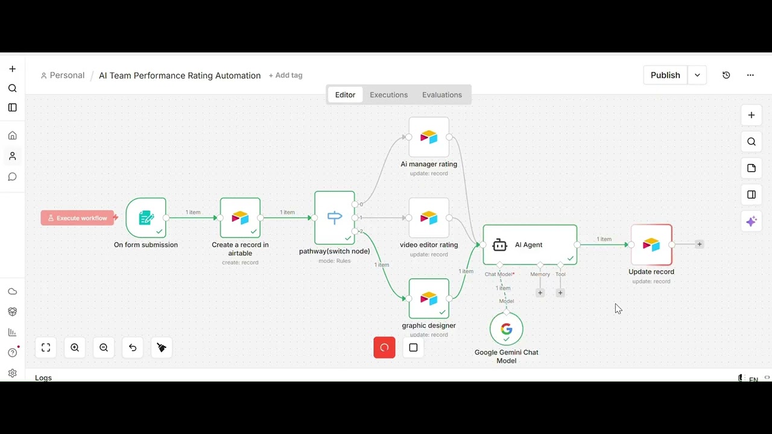This screenshot has width=772, height=434.
Task: Select the workflow title text
Action: coord(180,75)
